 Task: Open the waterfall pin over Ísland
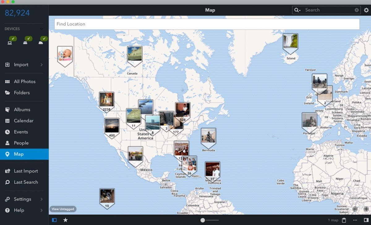(x=291, y=44)
